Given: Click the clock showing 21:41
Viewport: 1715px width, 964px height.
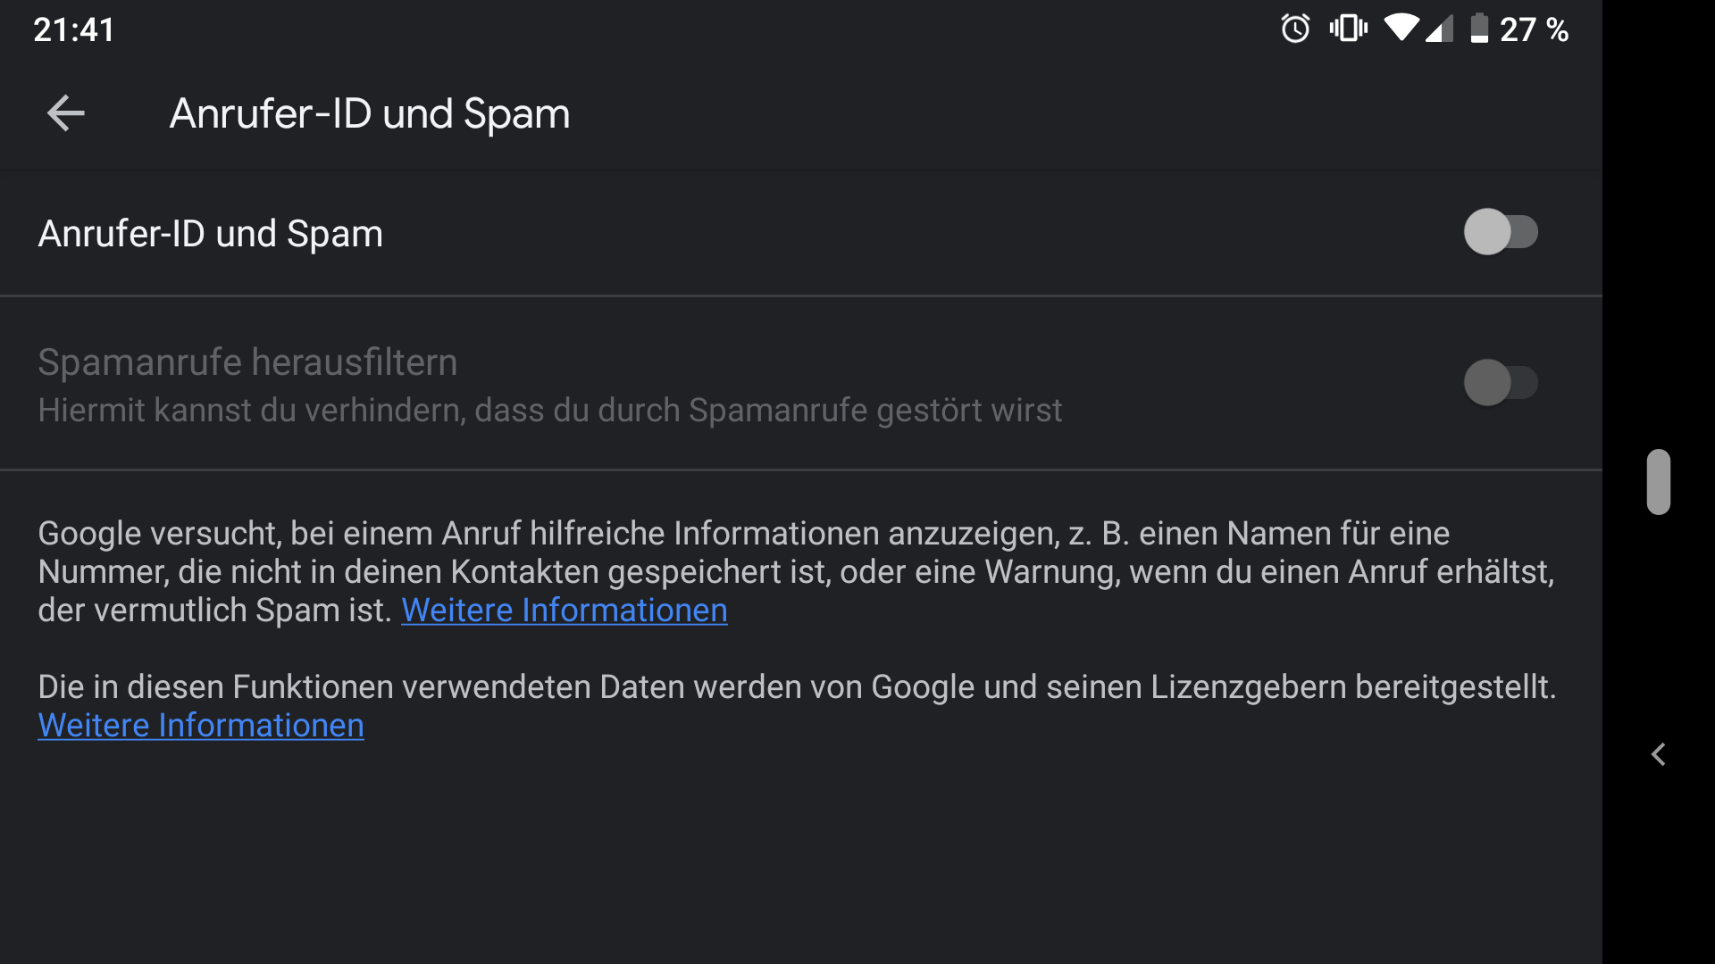Looking at the screenshot, I should 74,29.
